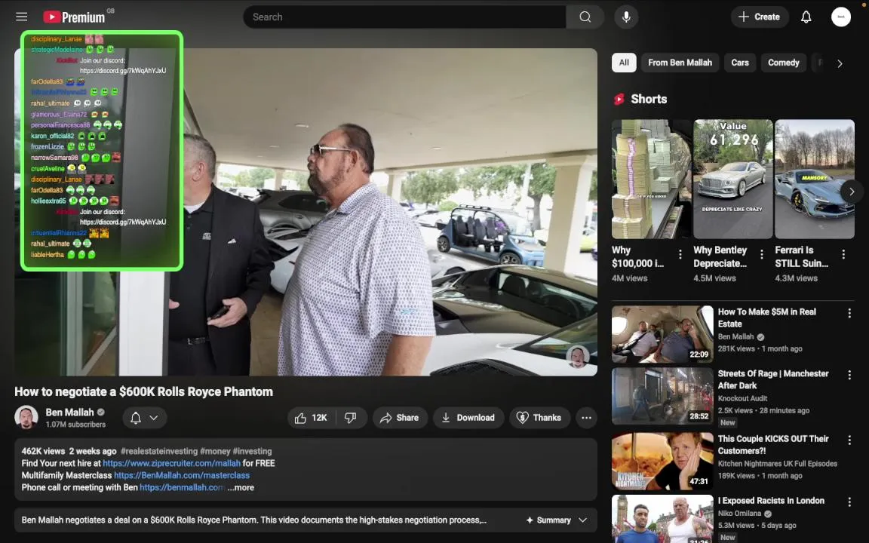Click the #money hashtag

pyautogui.click(x=215, y=451)
